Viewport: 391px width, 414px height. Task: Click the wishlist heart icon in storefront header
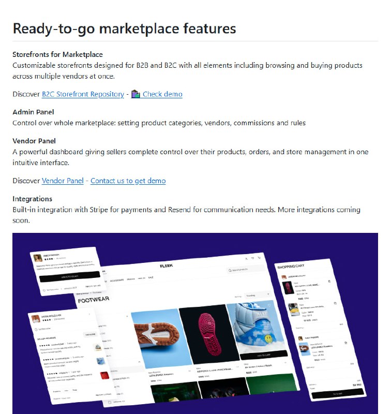pos(253,258)
